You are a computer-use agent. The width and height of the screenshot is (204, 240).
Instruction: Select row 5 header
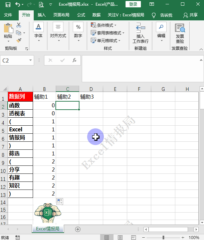4,130
